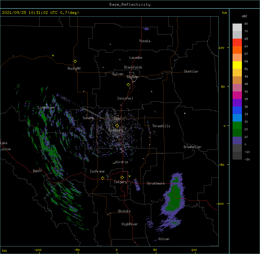The image size is (260, 254).
Task: Click the Innisfail label
Action: (125, 98)
